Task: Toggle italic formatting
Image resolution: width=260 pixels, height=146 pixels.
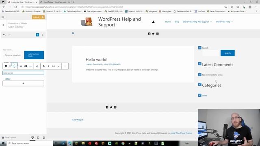Action: tap(49, 66)
